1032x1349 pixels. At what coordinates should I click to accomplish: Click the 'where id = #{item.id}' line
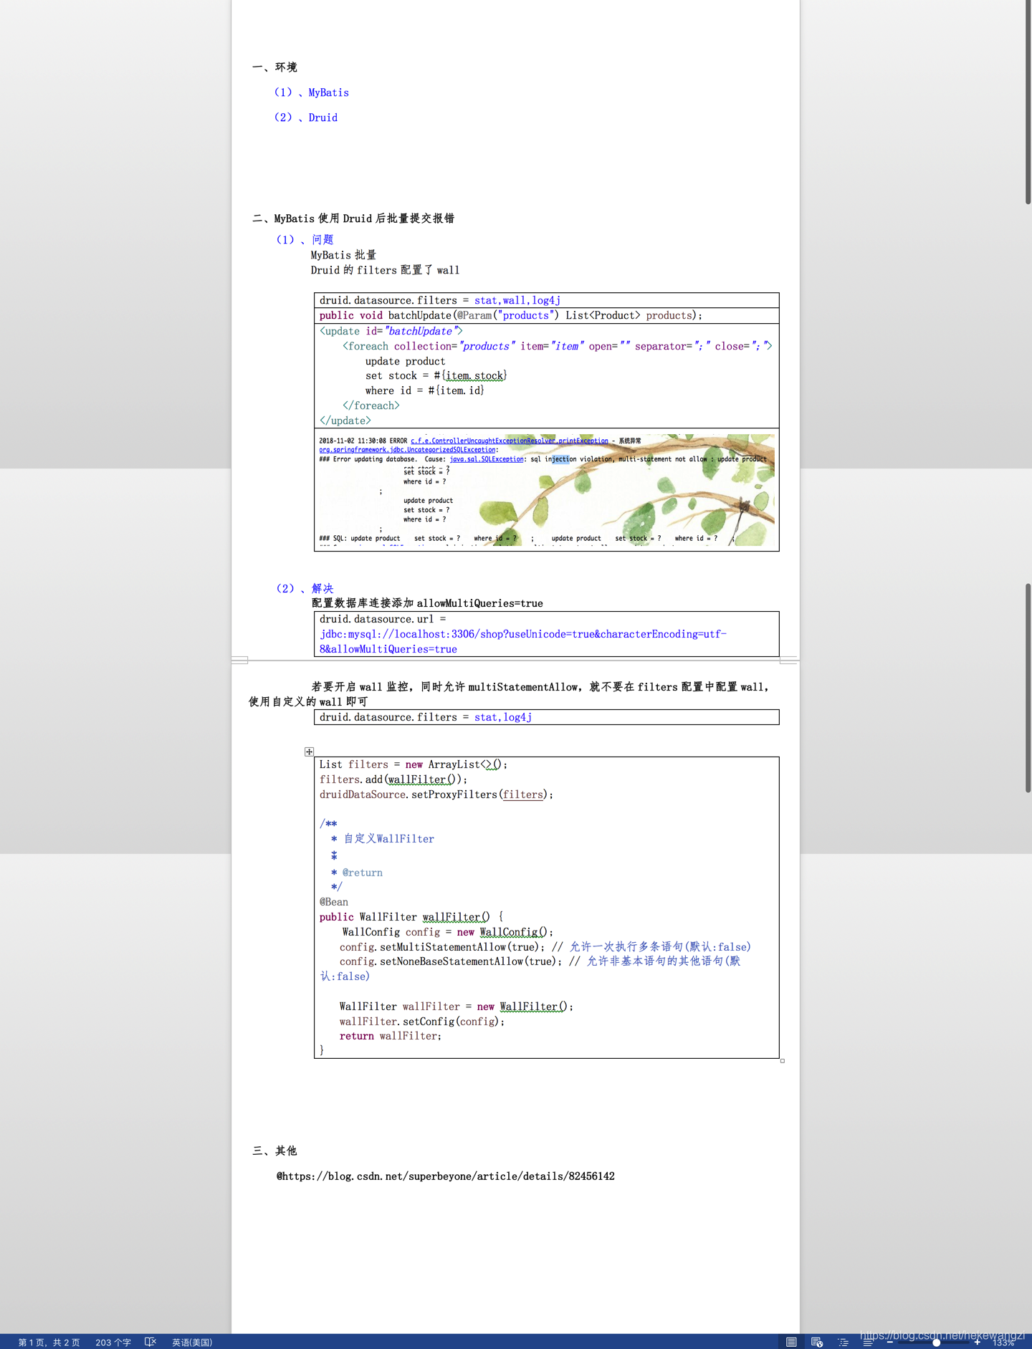425,390
